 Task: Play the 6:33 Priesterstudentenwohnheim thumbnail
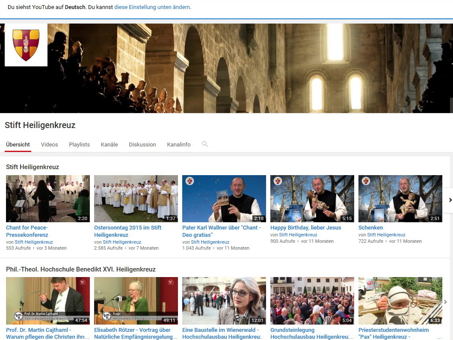(x=400, y=301)
